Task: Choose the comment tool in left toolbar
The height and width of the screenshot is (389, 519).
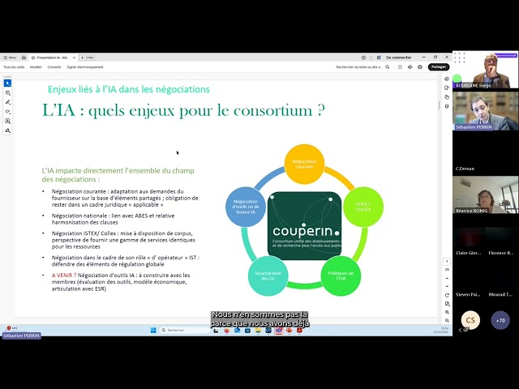Action: pyautogui.click(x=7, y=93)
